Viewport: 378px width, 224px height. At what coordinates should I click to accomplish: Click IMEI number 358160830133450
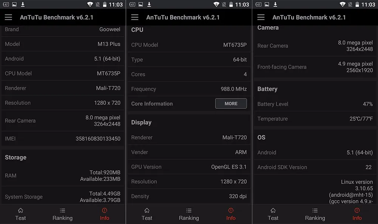98,139
